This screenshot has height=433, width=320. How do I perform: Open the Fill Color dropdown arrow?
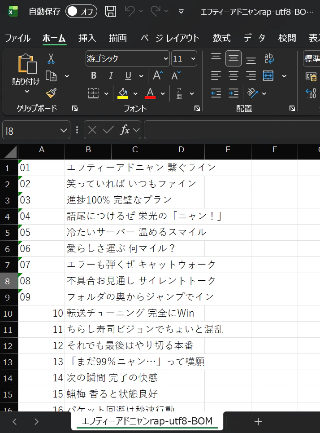[135, 93]
